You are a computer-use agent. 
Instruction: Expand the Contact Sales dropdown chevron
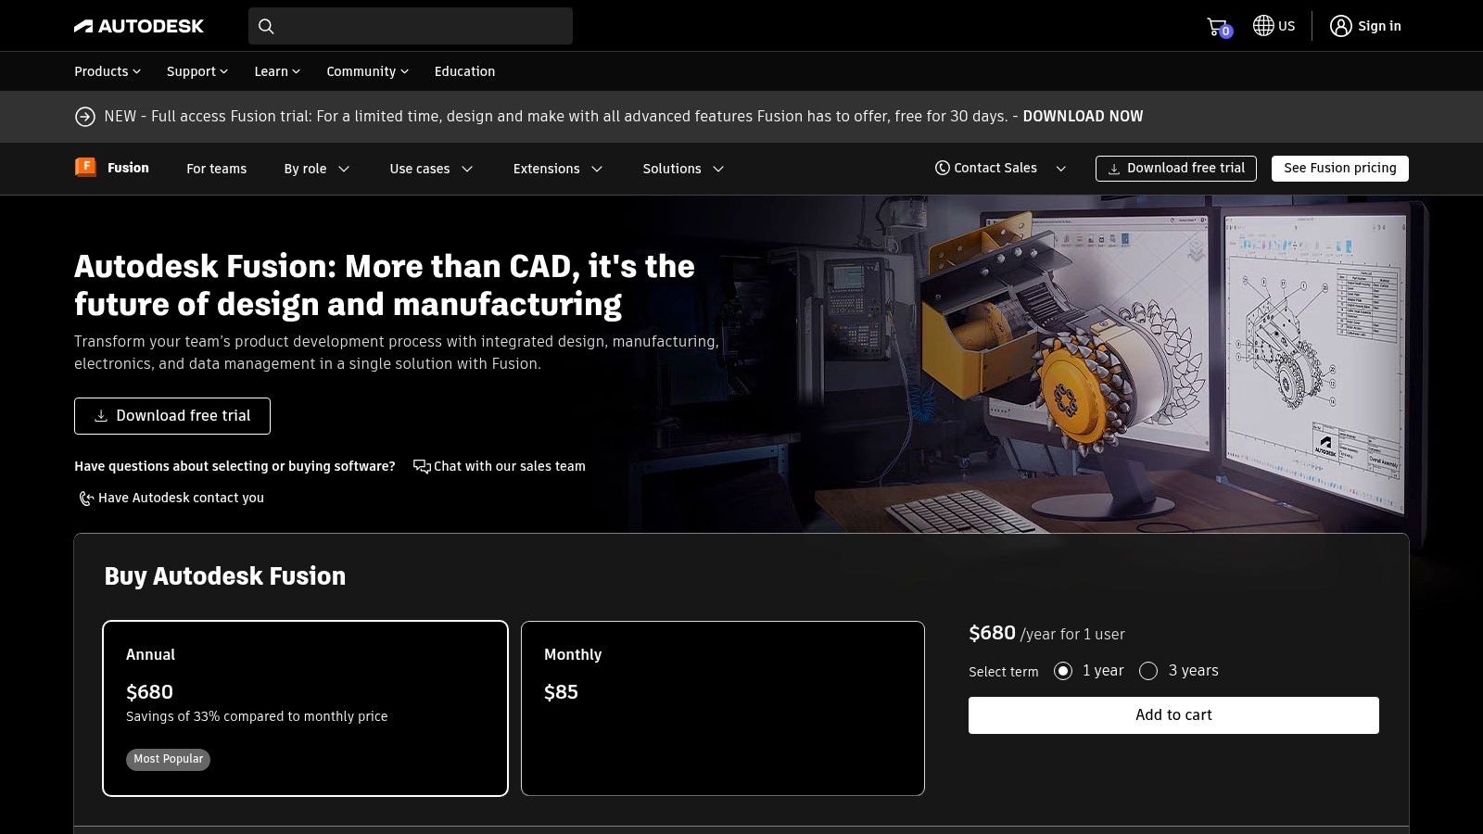[x=1061, y=169]
